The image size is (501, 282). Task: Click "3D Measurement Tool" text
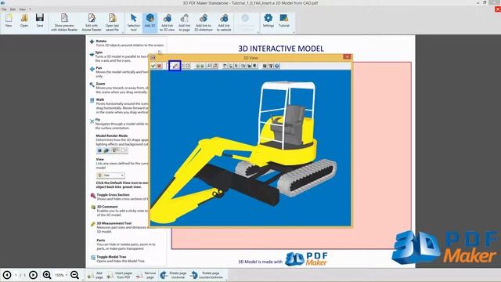[114, 223]
